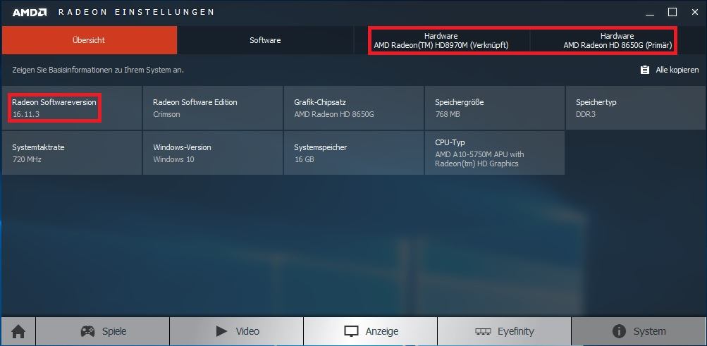The width and height of the screenshot is (707, 346).
Task: Click the Basisinformationen description text
Action: [98, 70]
